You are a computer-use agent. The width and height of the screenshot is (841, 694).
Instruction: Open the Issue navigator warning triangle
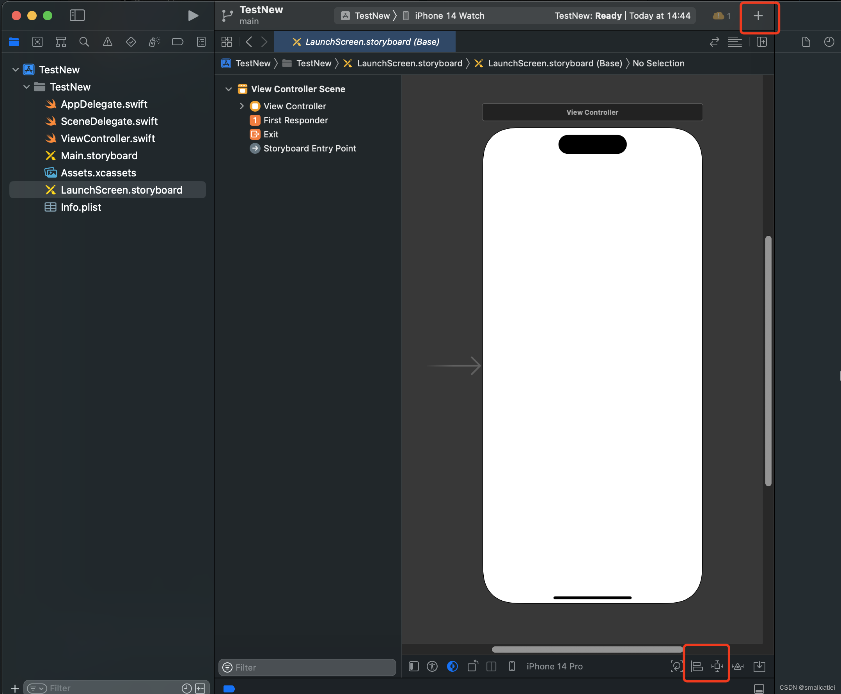[x=108, y=42]
